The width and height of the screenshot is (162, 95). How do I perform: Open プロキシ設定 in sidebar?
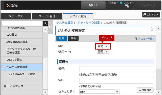point(22,60)
